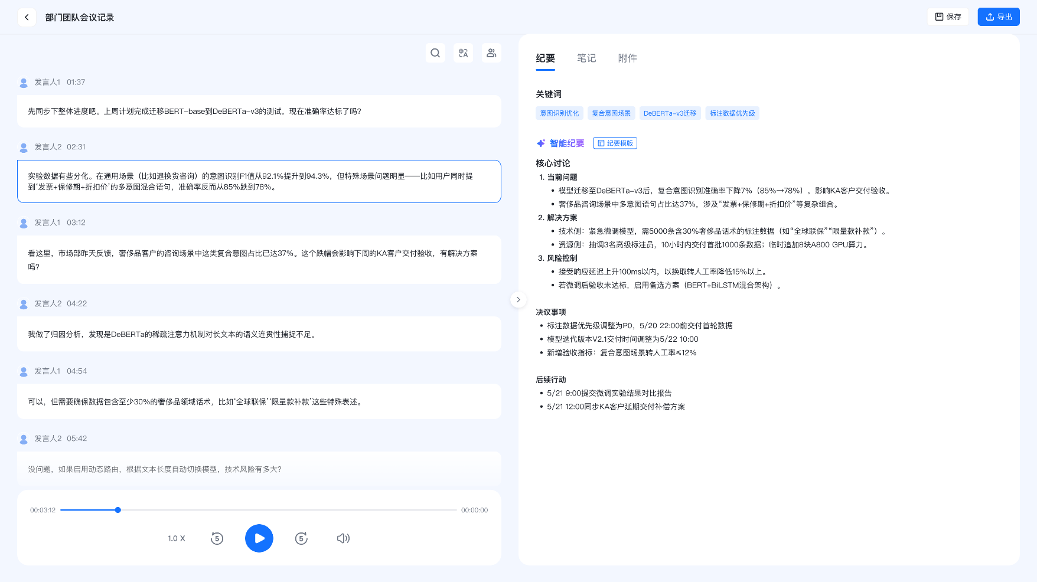Collapse the panel using the chevron arrow

(518, 300)
